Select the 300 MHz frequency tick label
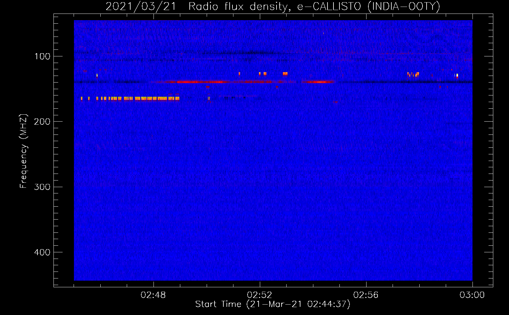 click(42, 187)
